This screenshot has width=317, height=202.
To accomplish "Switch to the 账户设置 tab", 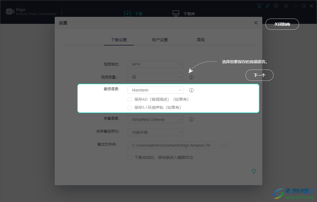I will click(160, 40).
